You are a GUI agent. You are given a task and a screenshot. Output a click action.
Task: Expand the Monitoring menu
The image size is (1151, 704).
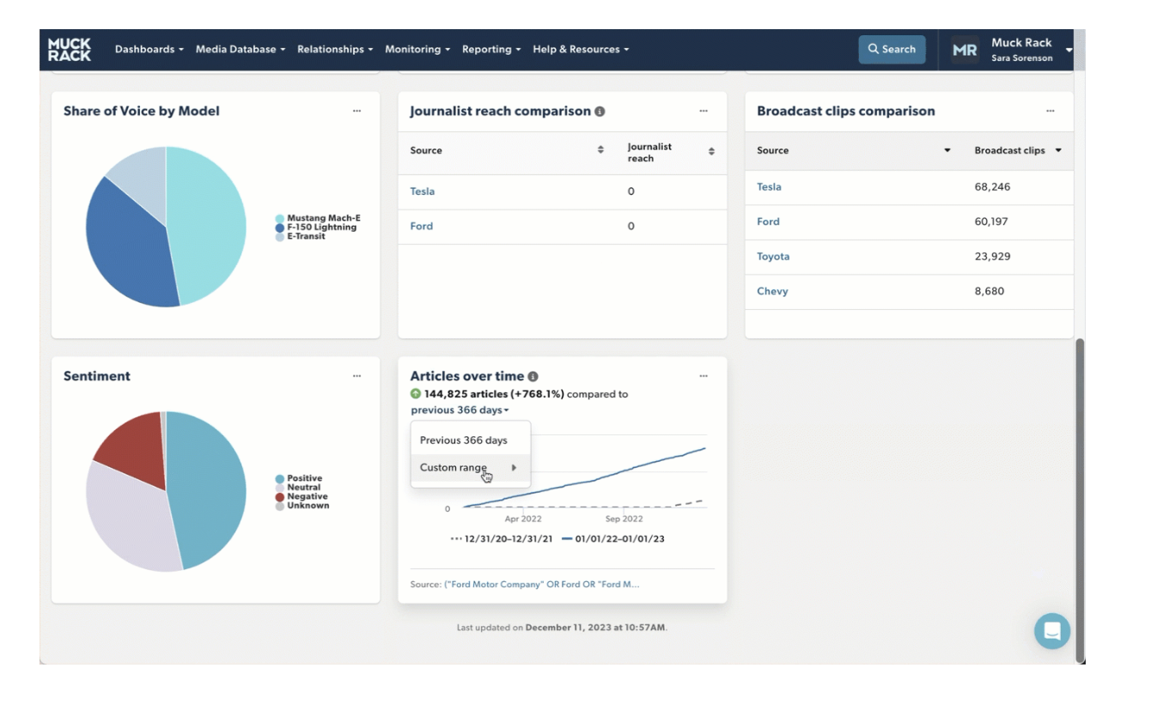[x=417, y=49]
